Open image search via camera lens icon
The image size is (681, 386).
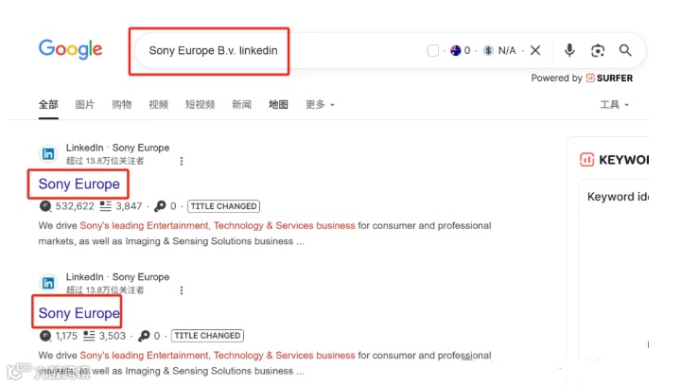click(598, 51)
